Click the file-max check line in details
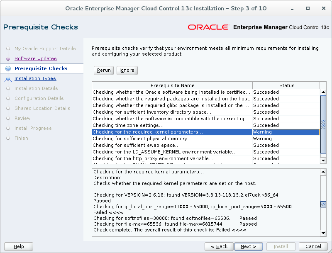332x253 pixels. [x=175, y=224]
